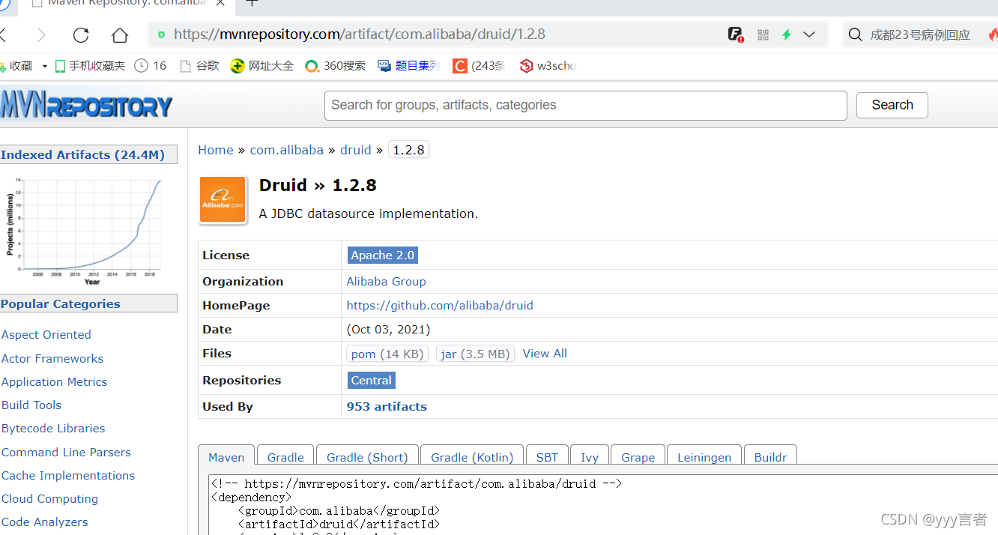
Task: Show the page QR code icon
Action: (763, 34)
